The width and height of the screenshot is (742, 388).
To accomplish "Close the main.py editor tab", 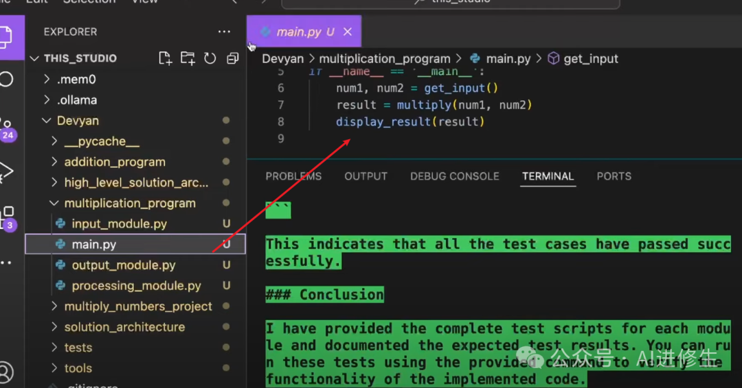I will tap(348, 32).
